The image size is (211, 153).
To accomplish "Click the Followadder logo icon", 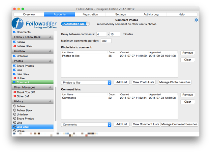I will pos(17,23).
